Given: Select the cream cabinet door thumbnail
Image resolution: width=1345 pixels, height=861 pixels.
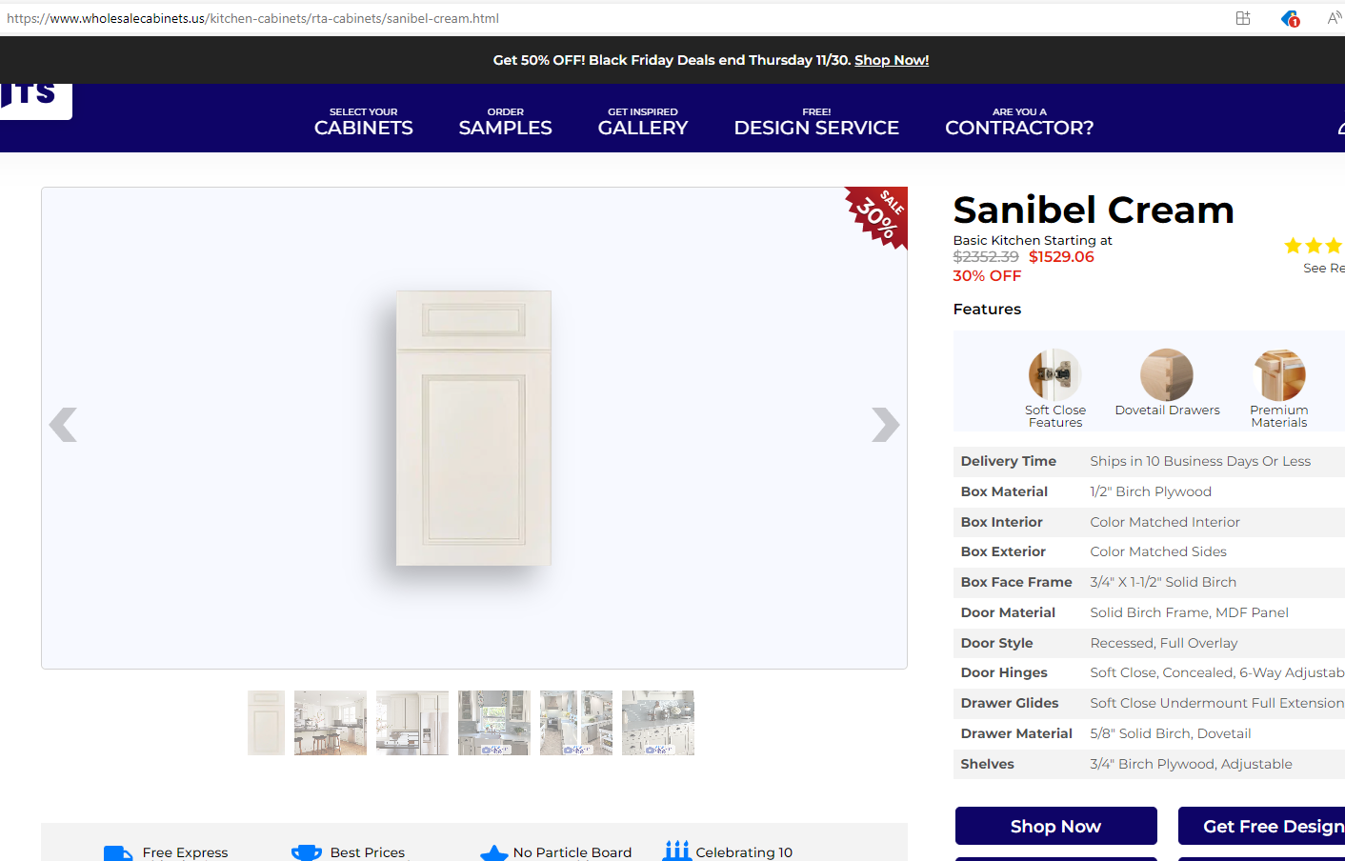Looking at the screenshot, I should tap(266, 723).
